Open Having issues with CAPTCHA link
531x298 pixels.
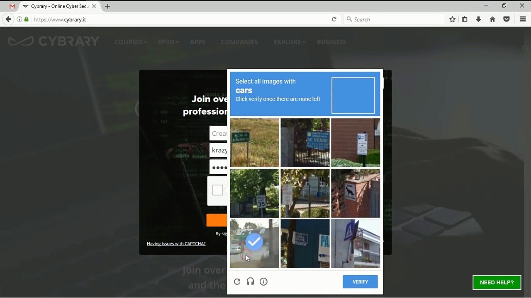point(176,243)
